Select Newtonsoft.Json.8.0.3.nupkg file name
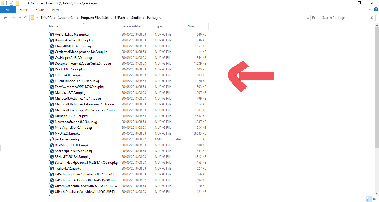The image size is (379, 202). (76, 122)
